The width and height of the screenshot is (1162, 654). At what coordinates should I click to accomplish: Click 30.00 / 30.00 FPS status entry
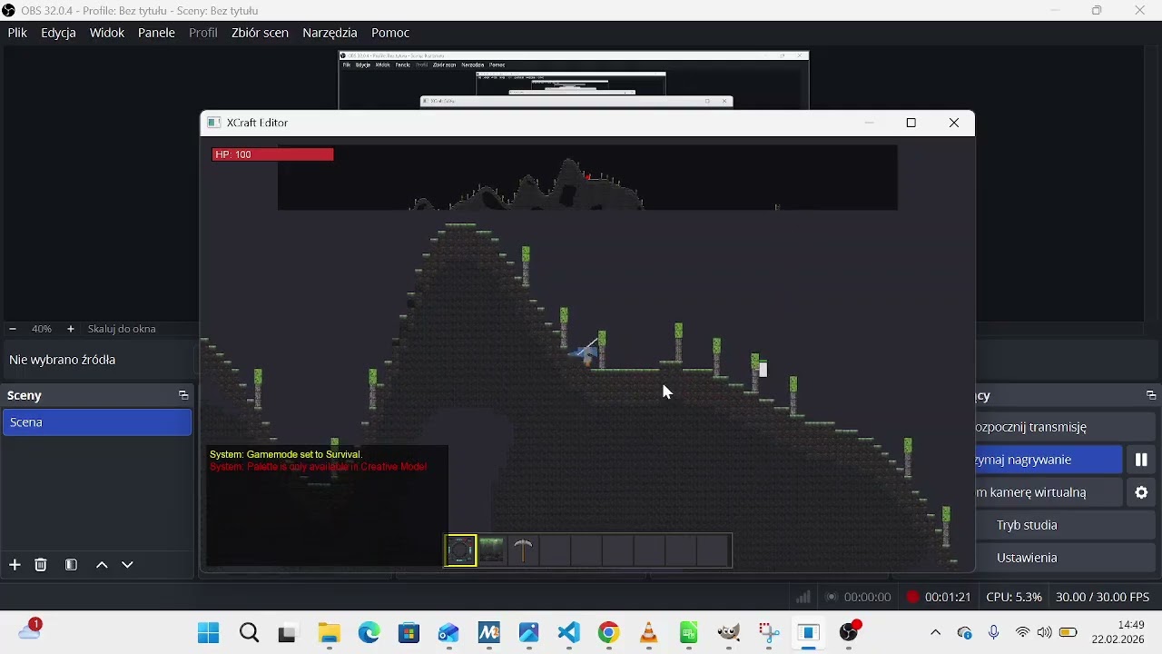[x=1103, y=597]
